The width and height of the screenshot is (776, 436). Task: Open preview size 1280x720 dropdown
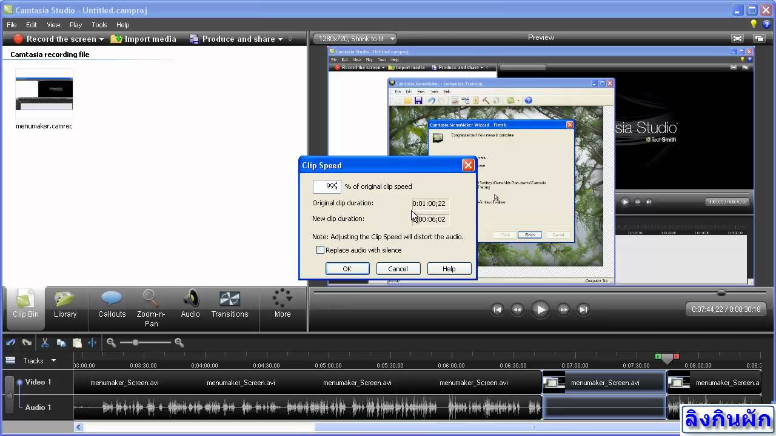click(355, 38)
